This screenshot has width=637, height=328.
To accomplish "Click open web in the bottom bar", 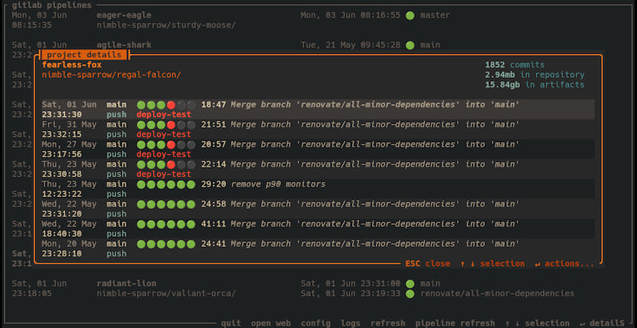I will [271, 323].
